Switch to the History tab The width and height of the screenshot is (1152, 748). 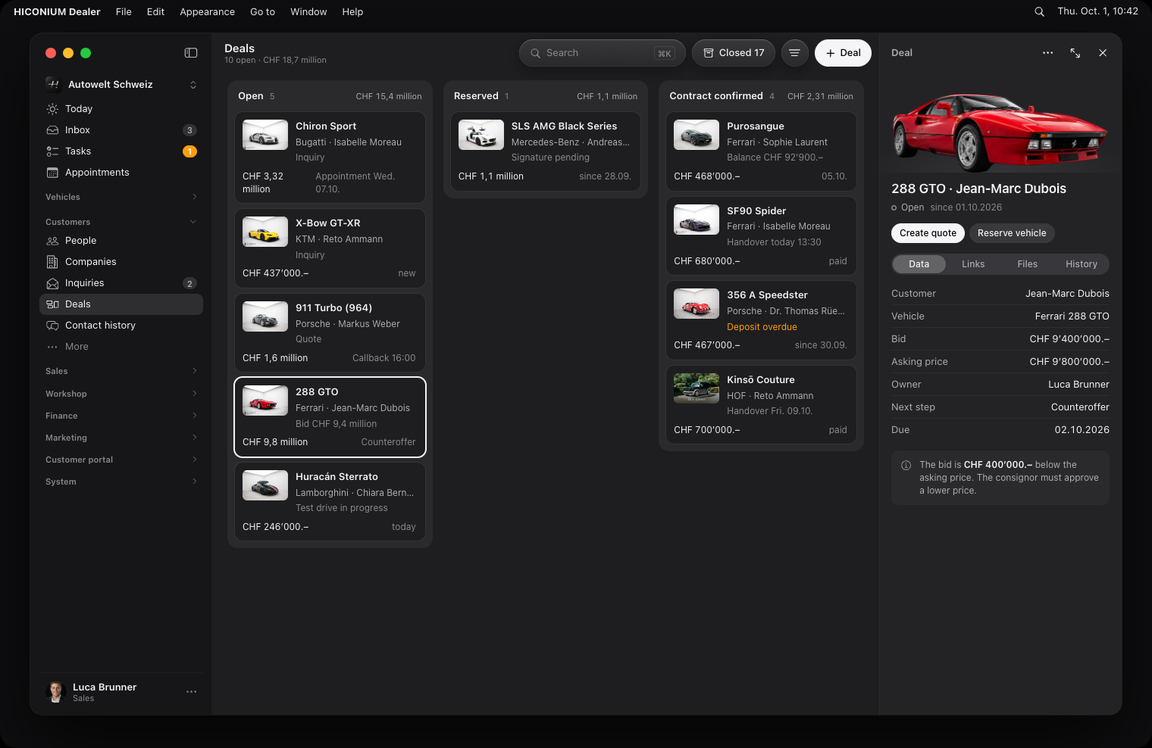click(1082, 264)
